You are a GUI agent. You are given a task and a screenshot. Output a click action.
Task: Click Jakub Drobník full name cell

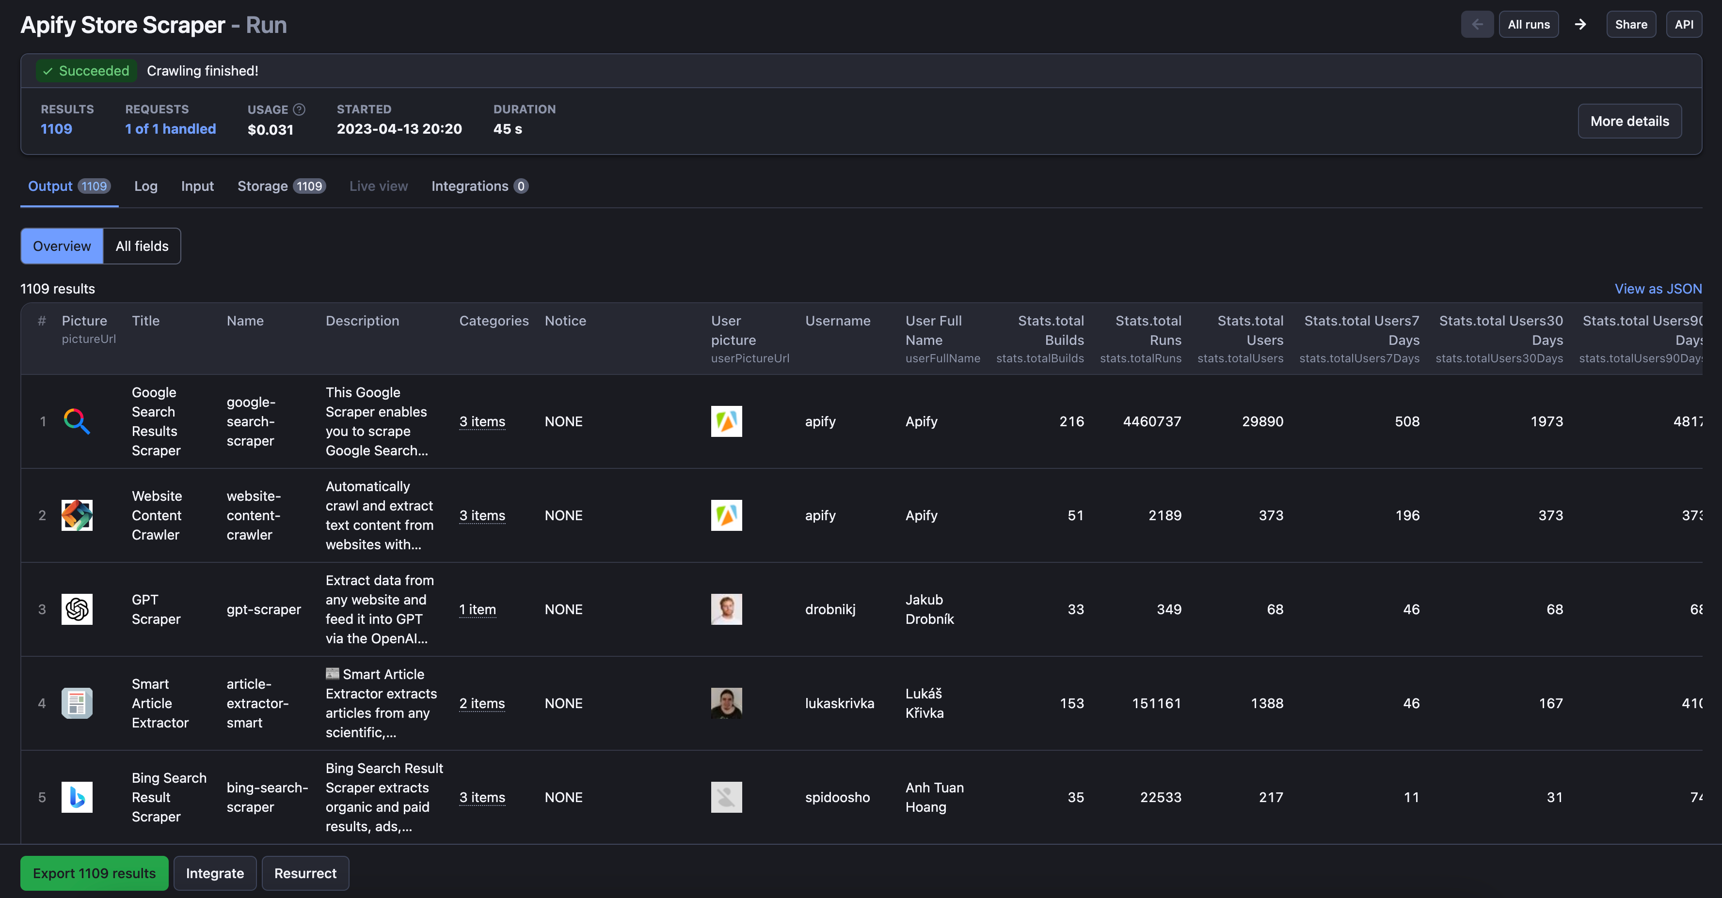[x=929, y=610]
